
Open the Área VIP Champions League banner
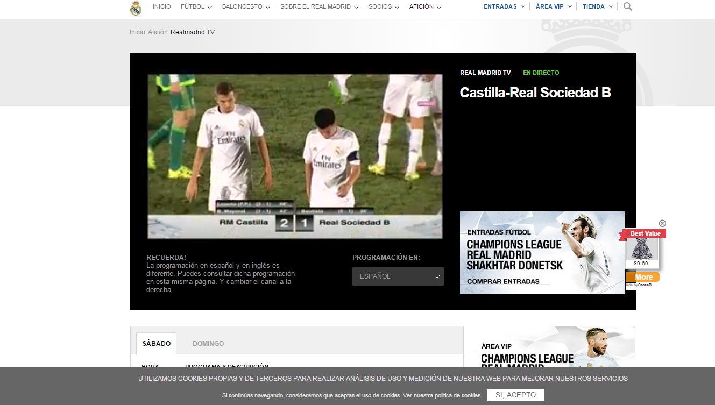(x=555, y=346)
